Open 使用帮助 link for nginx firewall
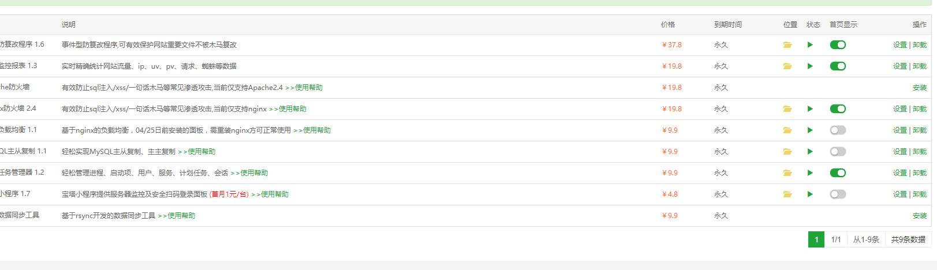This screenshot has width=937, height=270. point(292,109)
